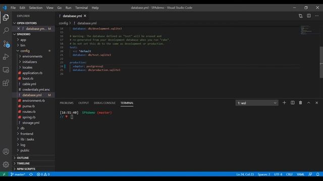Open the Explorer view in activity bar
This screenshot has height=181, width=323.
pyautogui.click(x=6, y=18)
